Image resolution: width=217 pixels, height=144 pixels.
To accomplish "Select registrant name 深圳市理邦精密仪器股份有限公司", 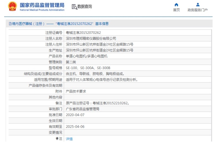I will point(91,38).
